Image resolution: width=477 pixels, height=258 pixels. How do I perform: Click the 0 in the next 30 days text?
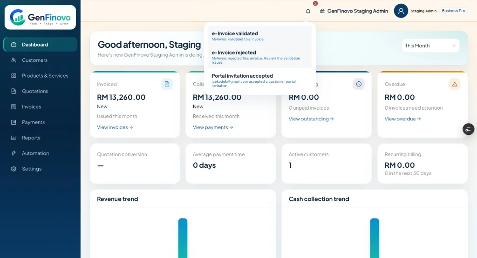[x=408, y=173]
